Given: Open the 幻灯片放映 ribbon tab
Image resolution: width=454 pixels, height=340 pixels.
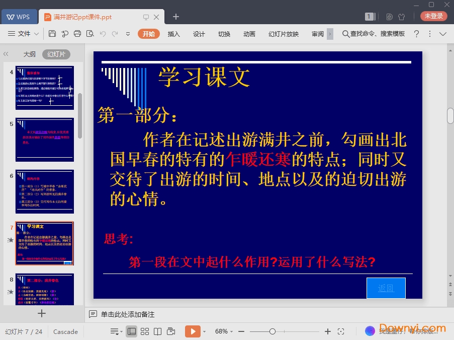Looking at the screenshot, I should pyautogui.click(x=284, y=34).
